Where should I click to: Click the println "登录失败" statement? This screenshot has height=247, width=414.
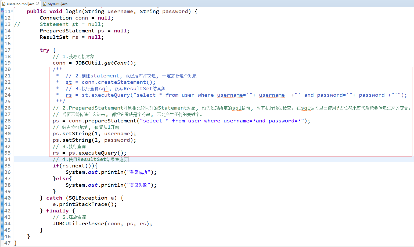pos(111,185)
